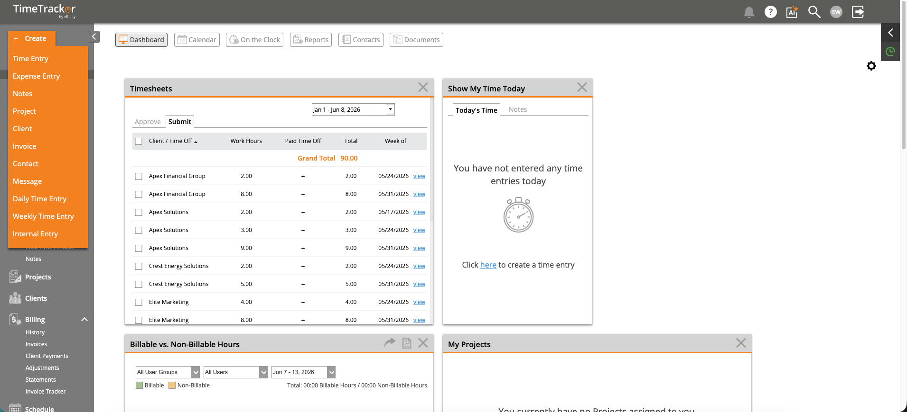Check Apex Solutions 05/17/2026 row

(x=139, y=212)
